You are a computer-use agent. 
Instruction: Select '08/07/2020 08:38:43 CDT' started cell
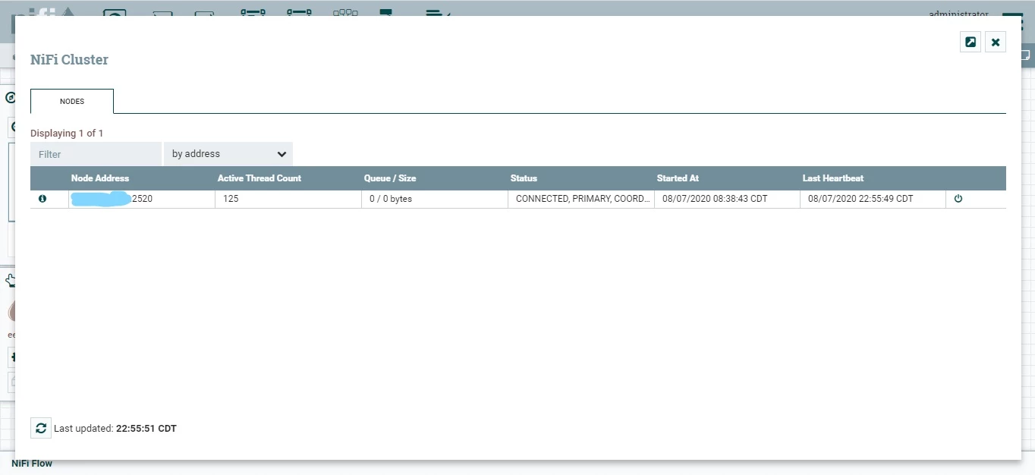[x=727, y=199]
